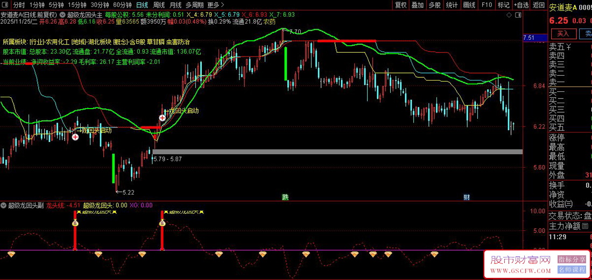Viewport: 592px width, 280px height.
Task: Click the 涨停 row label
Action: [557, 138]
